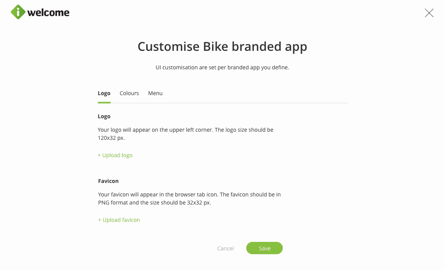The image size is (444, 270).
Task: Click the 'welcome' wordmark text
Action: pyautogui.click(x=48, y=13)
